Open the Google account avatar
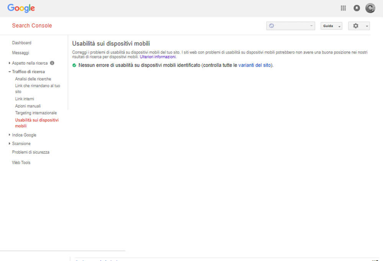 tap(370, 8)
